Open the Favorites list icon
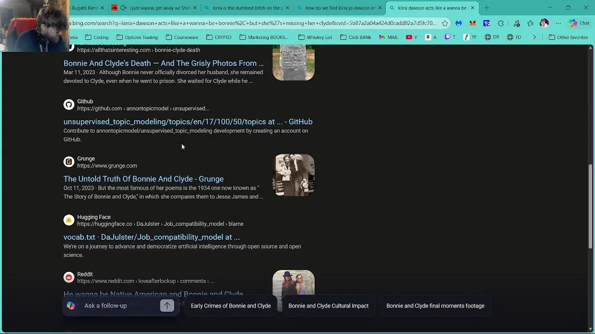 pyautogui.click(x=530, y=23)
